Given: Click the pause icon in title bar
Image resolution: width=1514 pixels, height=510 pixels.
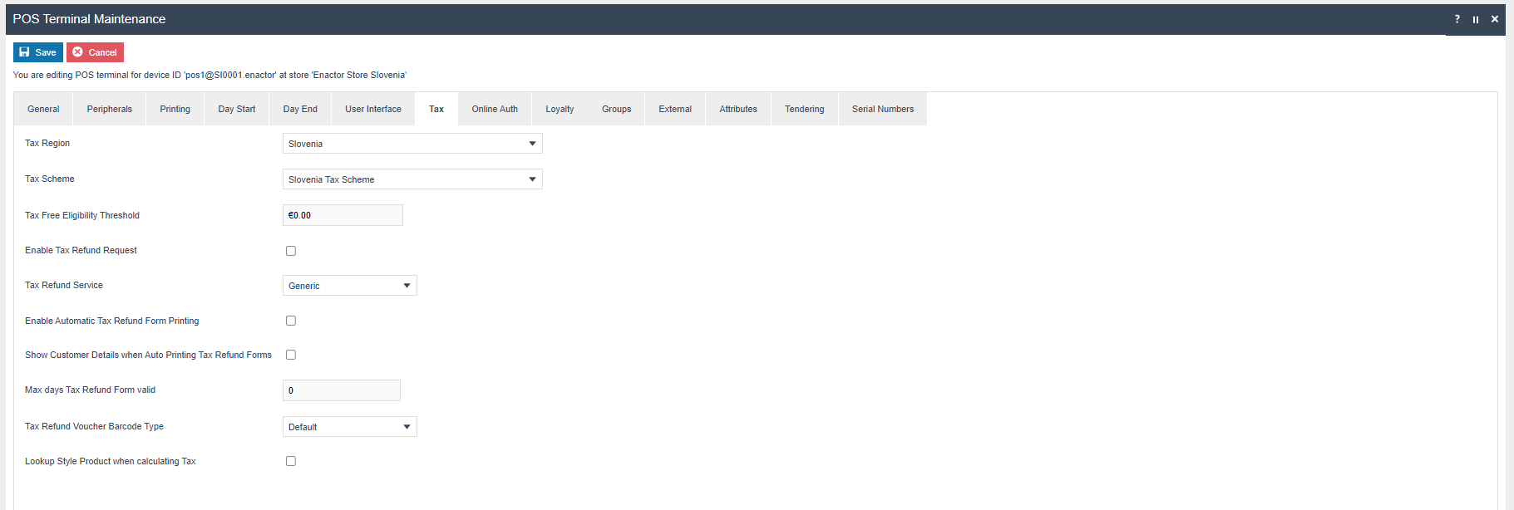Looking at the screenshot, I should (x=1476, y=19).
